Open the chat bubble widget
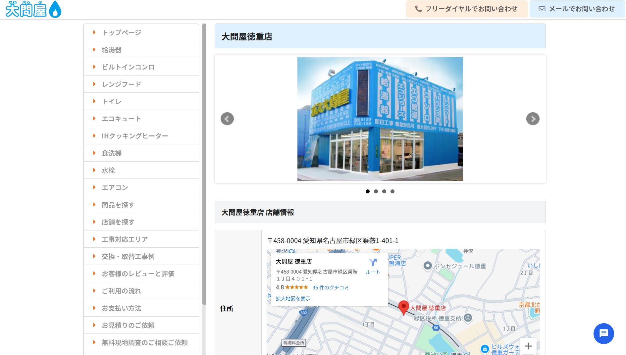Image resolution: width=626 pixels, height=355 pixels. [x=604, y=333]
